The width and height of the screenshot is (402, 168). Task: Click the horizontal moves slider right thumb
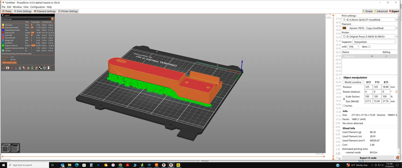[x=324, y=156]
